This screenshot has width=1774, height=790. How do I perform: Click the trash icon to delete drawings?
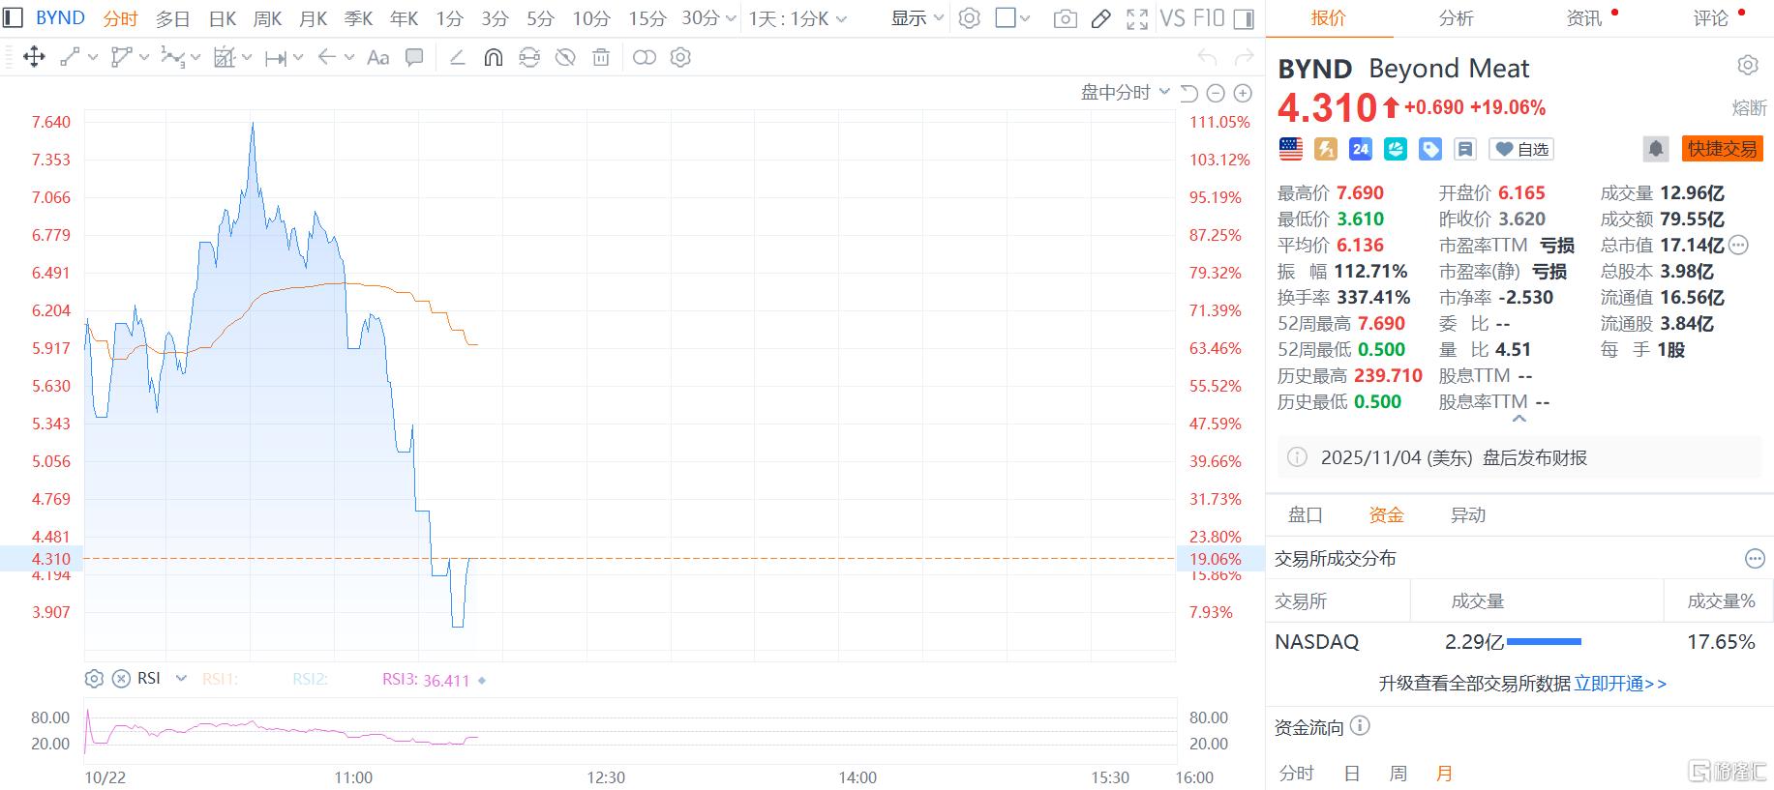coord(601,58)
